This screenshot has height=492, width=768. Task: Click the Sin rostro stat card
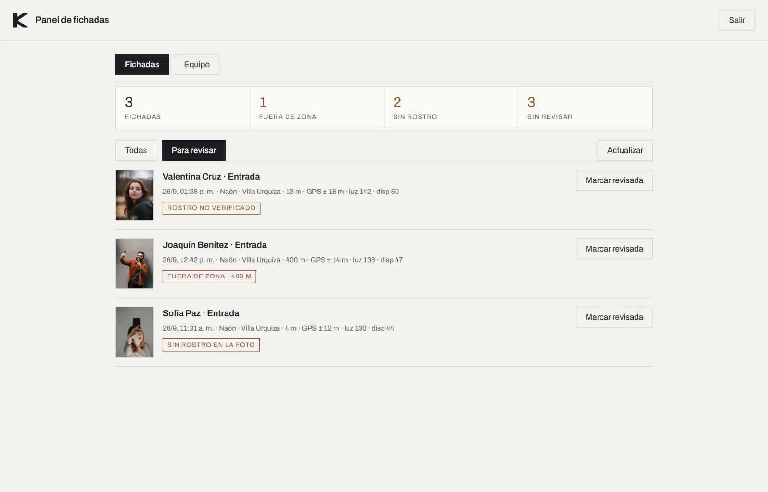point(451,108)
